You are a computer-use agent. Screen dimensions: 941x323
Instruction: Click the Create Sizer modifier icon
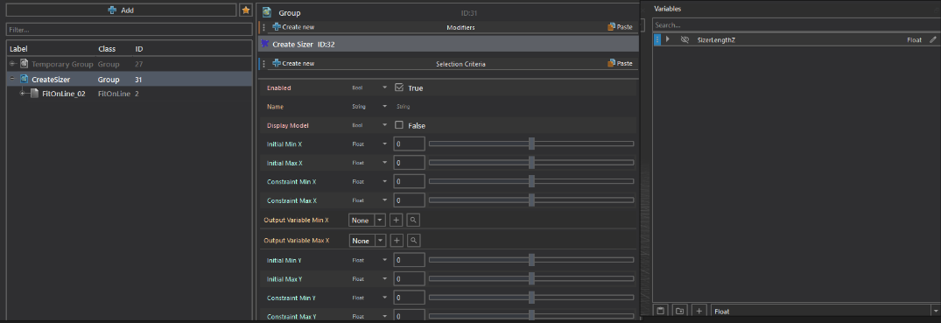[265, 44]
